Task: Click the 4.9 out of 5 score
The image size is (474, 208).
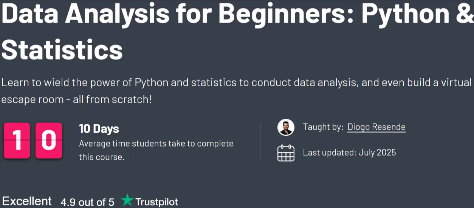Action: pos(87,202)
